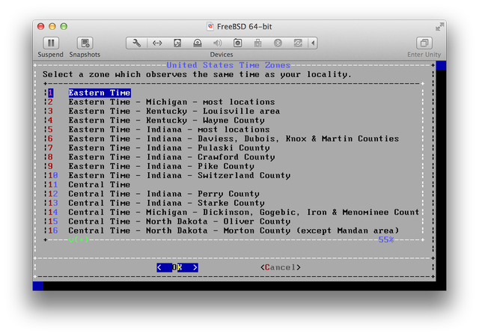
Task: Minimize the FreeBSD window with yellow button
Action: tap(52, 27)
